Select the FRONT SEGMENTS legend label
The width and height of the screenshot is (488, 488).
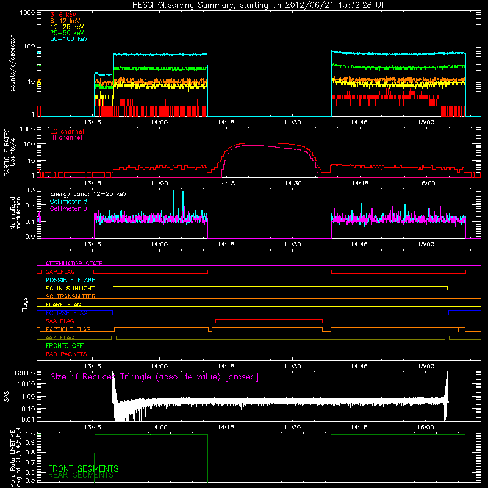coord(84,468)
